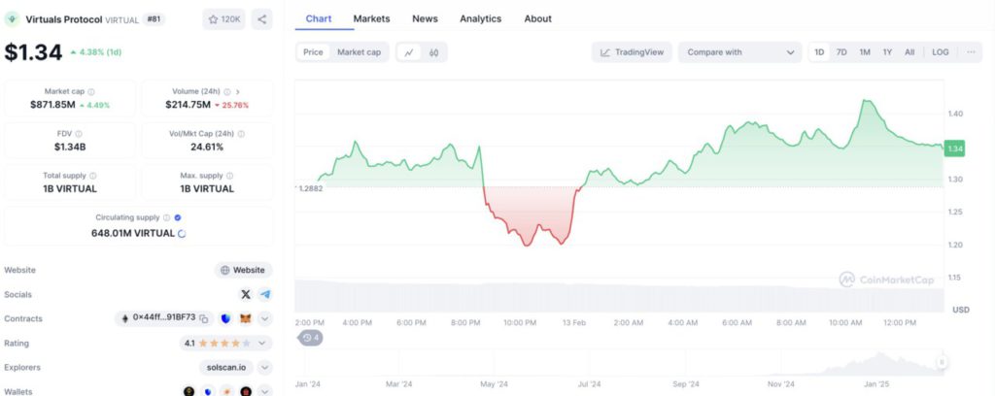
Task: Click the TradingView button
Action: pyautogui.click(x=632, y=52)
